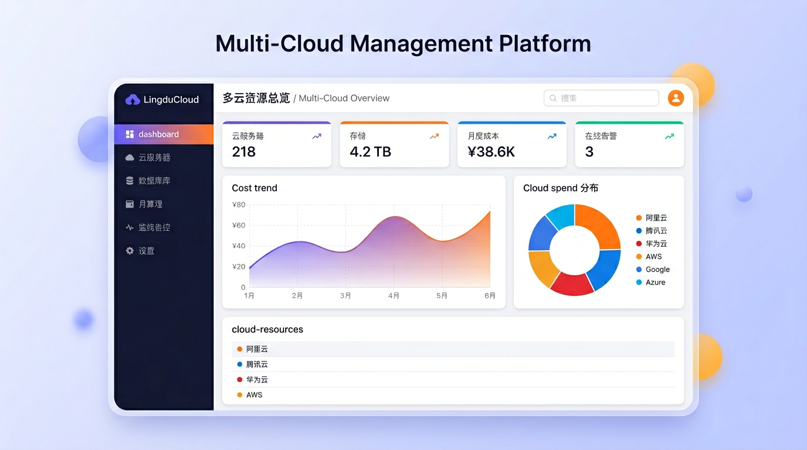This screenshot has width=807, height=450.
Task: Open the wallet billing sidebar item
Action: tap(150, 204)
